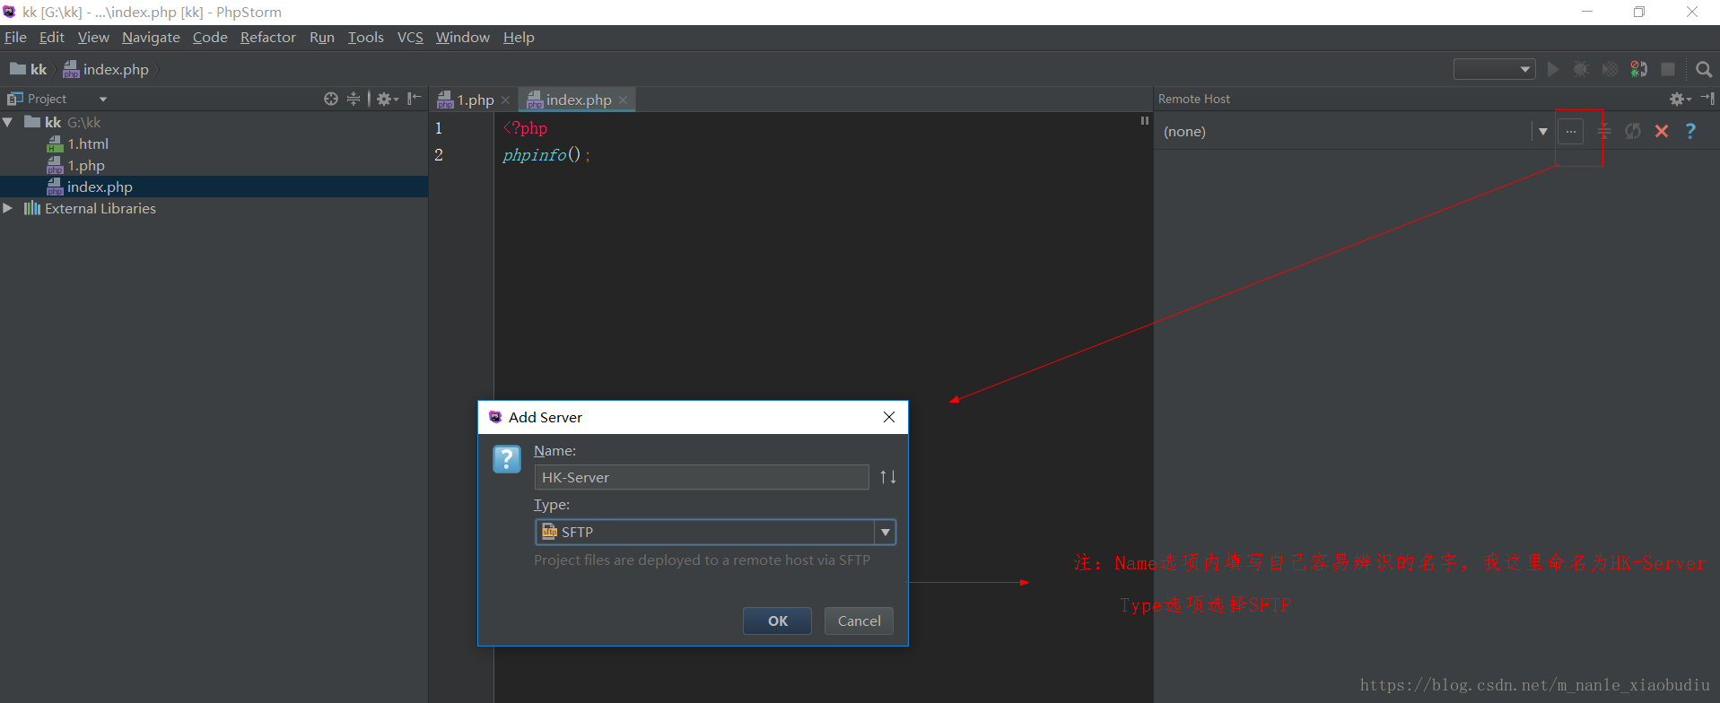
Task: Select 1.php in the project tree
Action: tap(86, 165)
